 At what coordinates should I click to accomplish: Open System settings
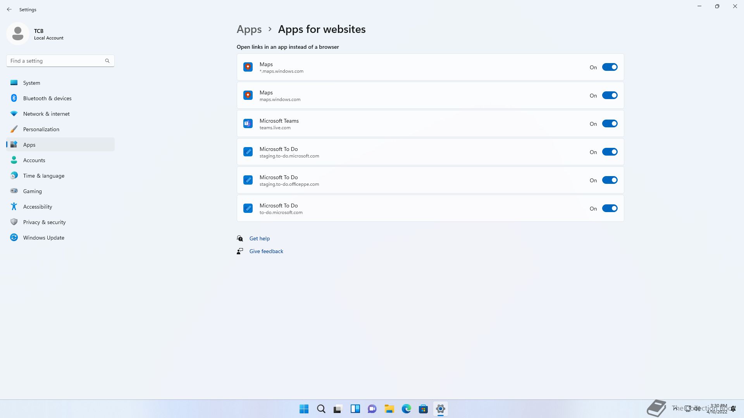(60, 83)
